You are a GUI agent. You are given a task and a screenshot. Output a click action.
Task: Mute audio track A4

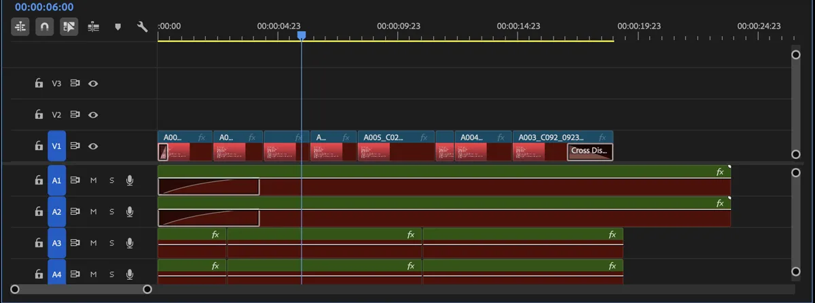pyautogui.click(x=94, y=274)
